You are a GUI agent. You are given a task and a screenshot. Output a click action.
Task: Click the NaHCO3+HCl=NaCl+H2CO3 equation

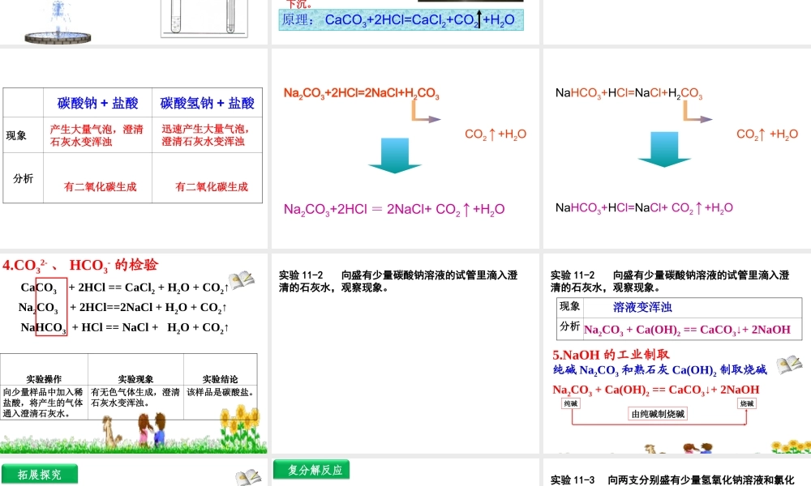(629, 93)
